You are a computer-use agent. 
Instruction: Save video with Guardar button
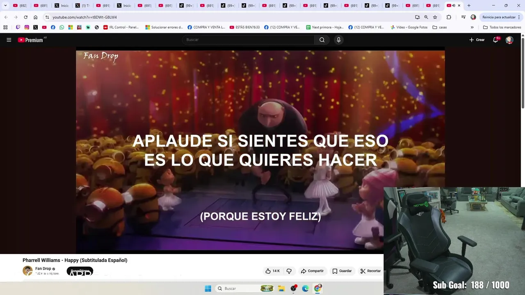(342, 271)
